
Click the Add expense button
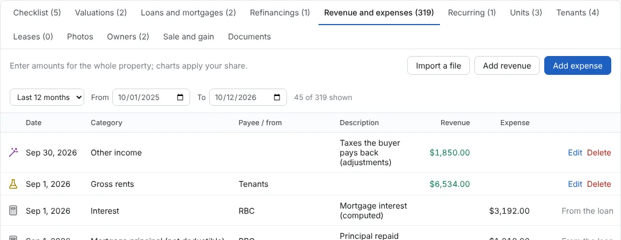577,66
